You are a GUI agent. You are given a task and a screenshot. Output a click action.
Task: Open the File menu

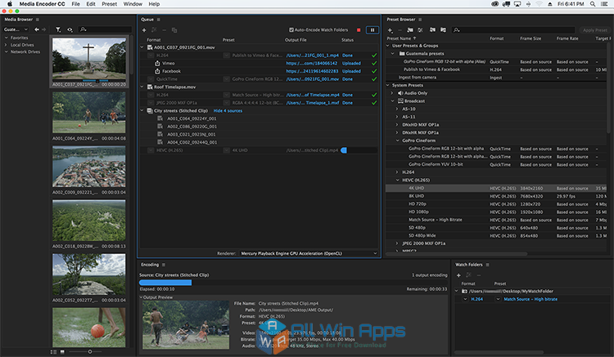click(x=75, y=4)
